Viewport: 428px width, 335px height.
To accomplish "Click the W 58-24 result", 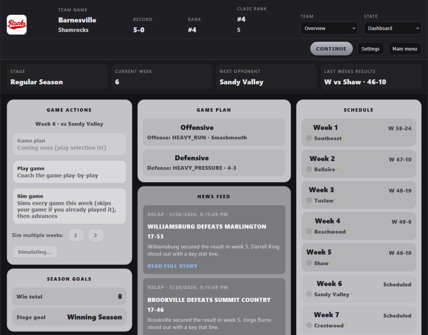I will pos(400,128).
